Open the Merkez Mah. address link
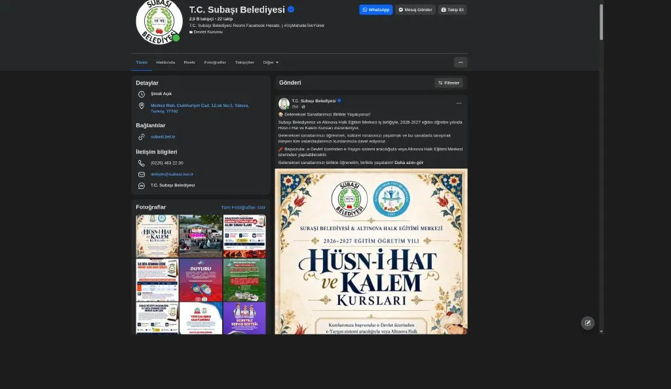The width and height of the screenshot is (671, 389). pos(199,108)
